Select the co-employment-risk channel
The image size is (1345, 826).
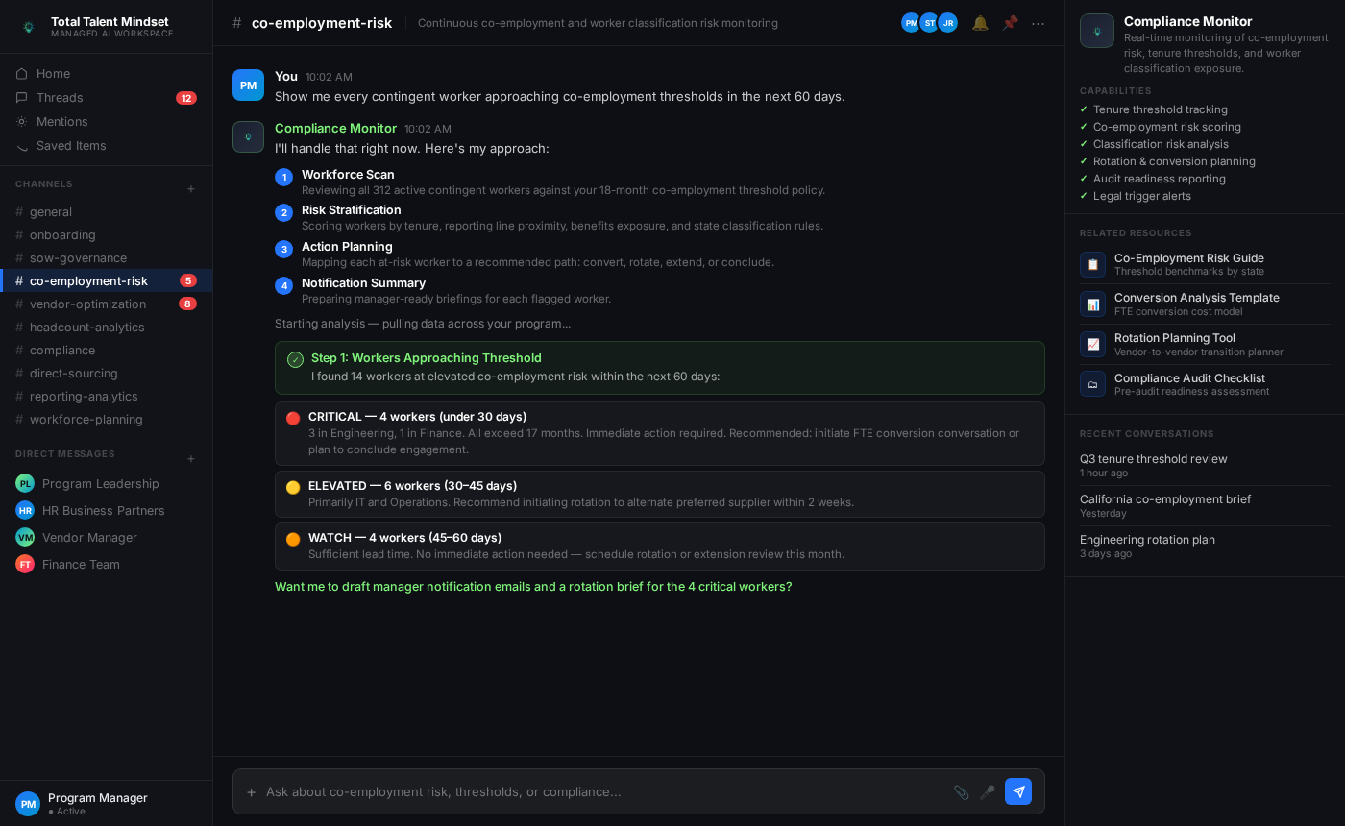106,280
